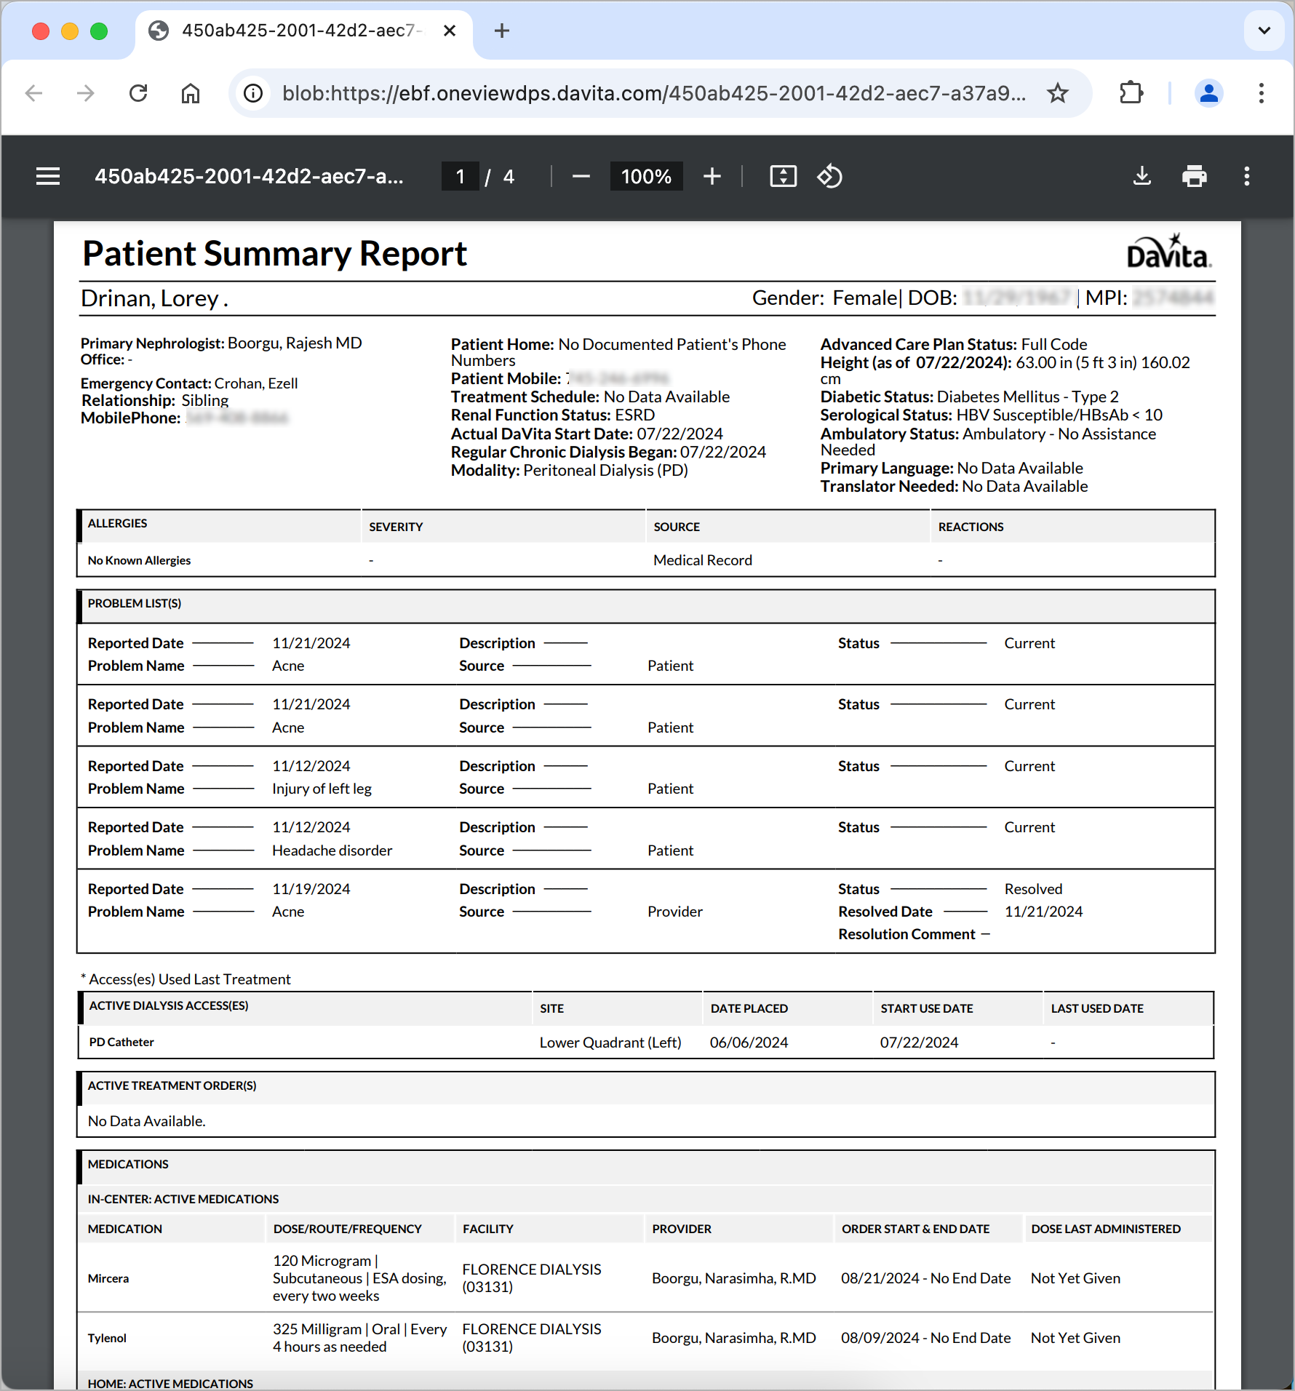
Task: Edit the PDF page number field
Action: 460,176
